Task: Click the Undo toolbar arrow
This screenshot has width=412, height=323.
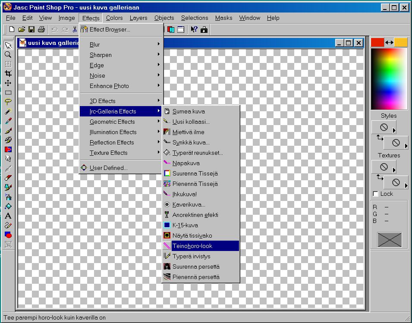Action: [55, 29]
